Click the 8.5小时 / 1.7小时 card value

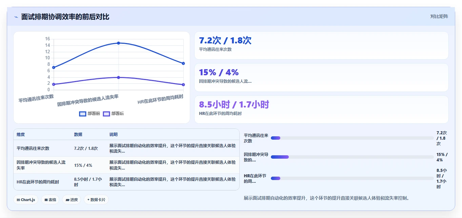tap(234, 104)
